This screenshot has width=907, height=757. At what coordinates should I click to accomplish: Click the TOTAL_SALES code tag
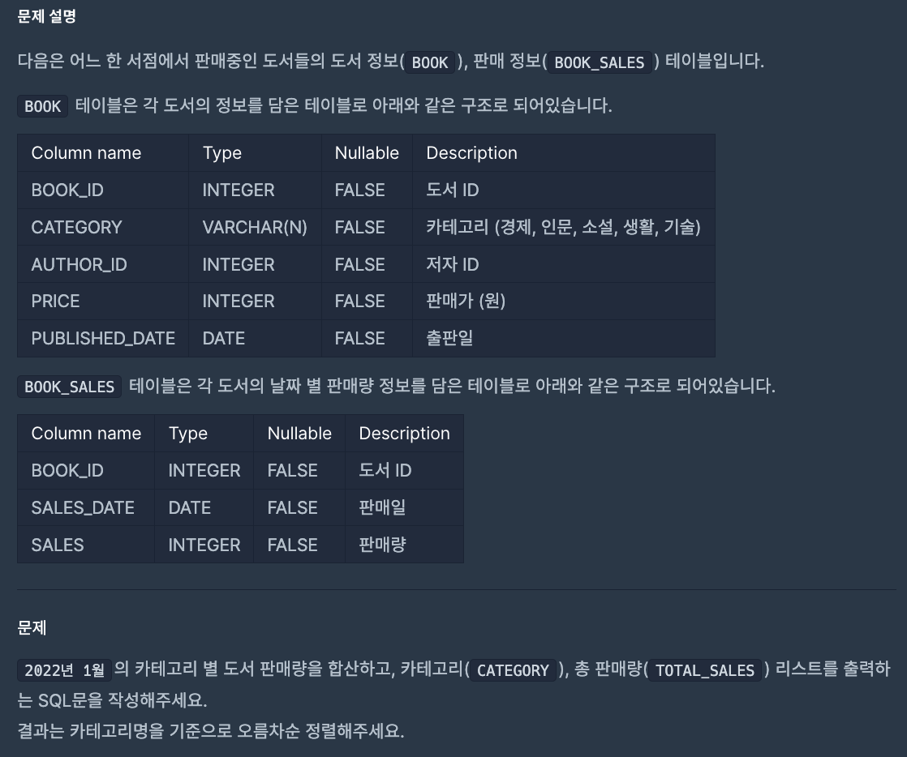click(704, 669)
